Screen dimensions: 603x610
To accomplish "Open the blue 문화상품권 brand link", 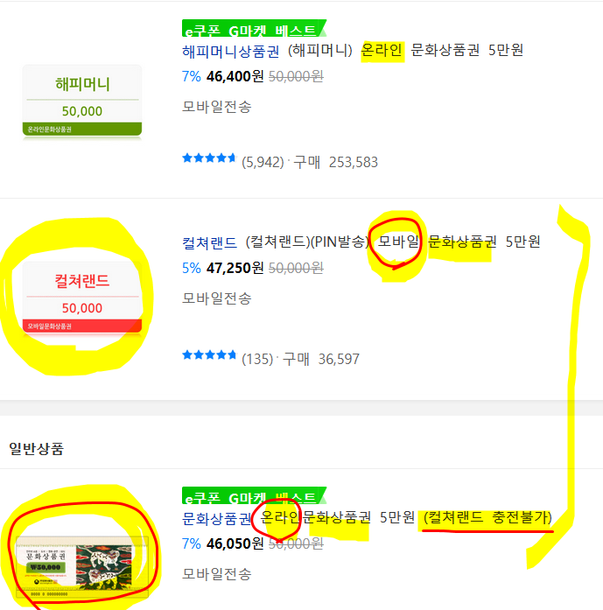I will coord(216,519).
